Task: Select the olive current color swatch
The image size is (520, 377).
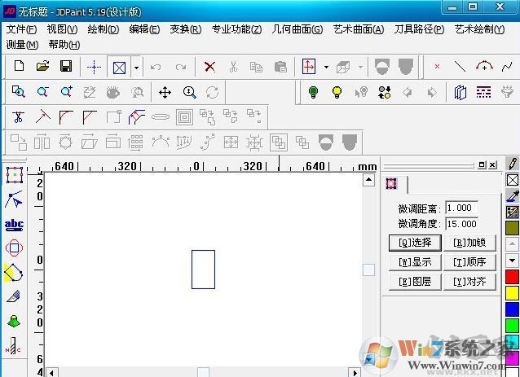Action: coord(512,228)
